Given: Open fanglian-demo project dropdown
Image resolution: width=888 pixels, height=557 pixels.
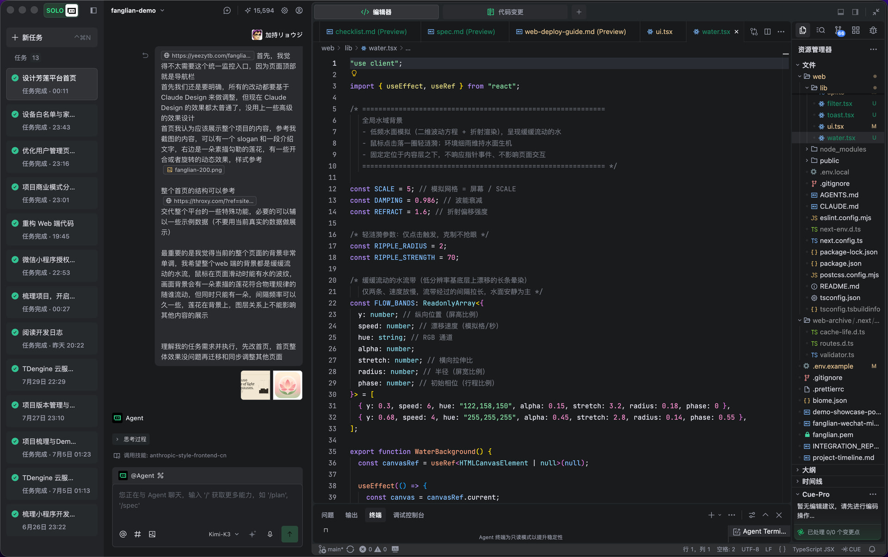Looking at the screenshot, I should 137,11.
